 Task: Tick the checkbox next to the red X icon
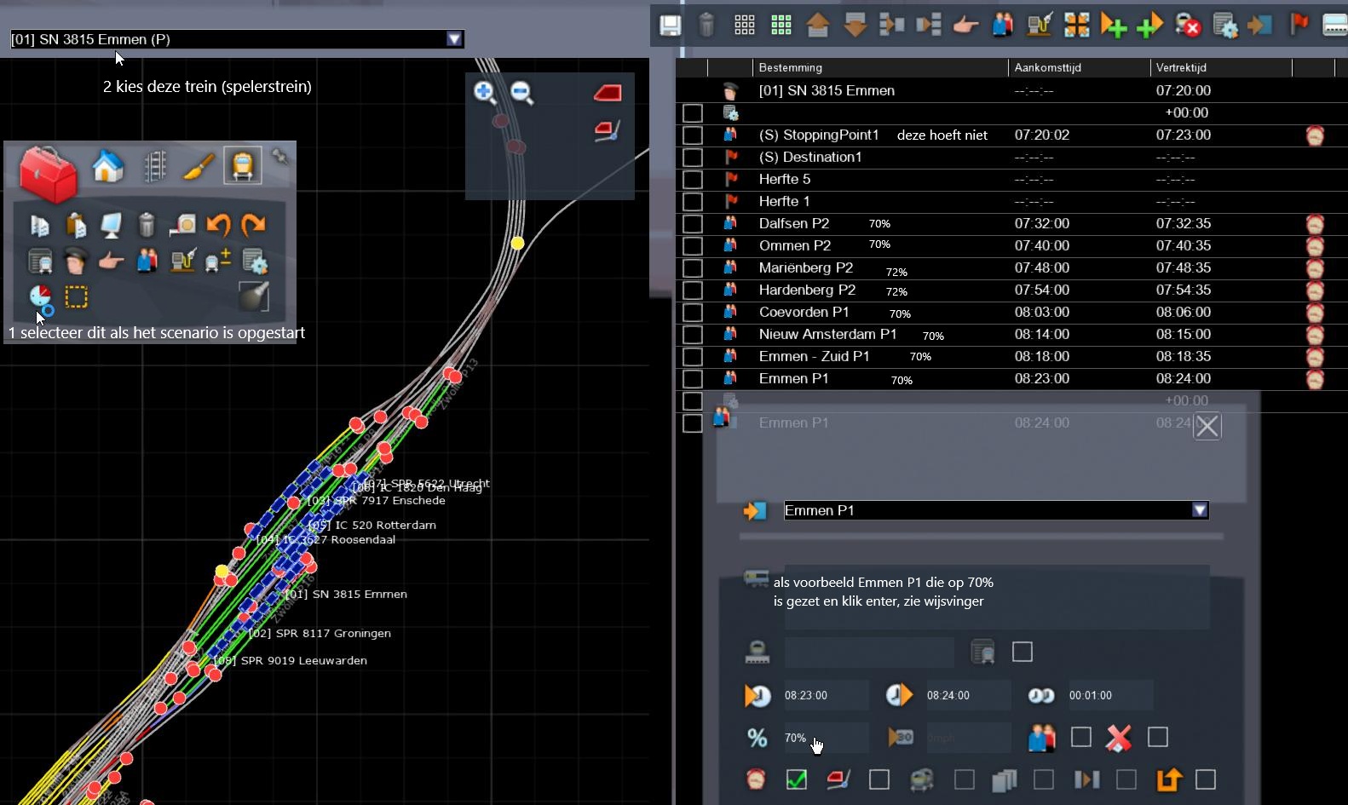point(1158,737)
